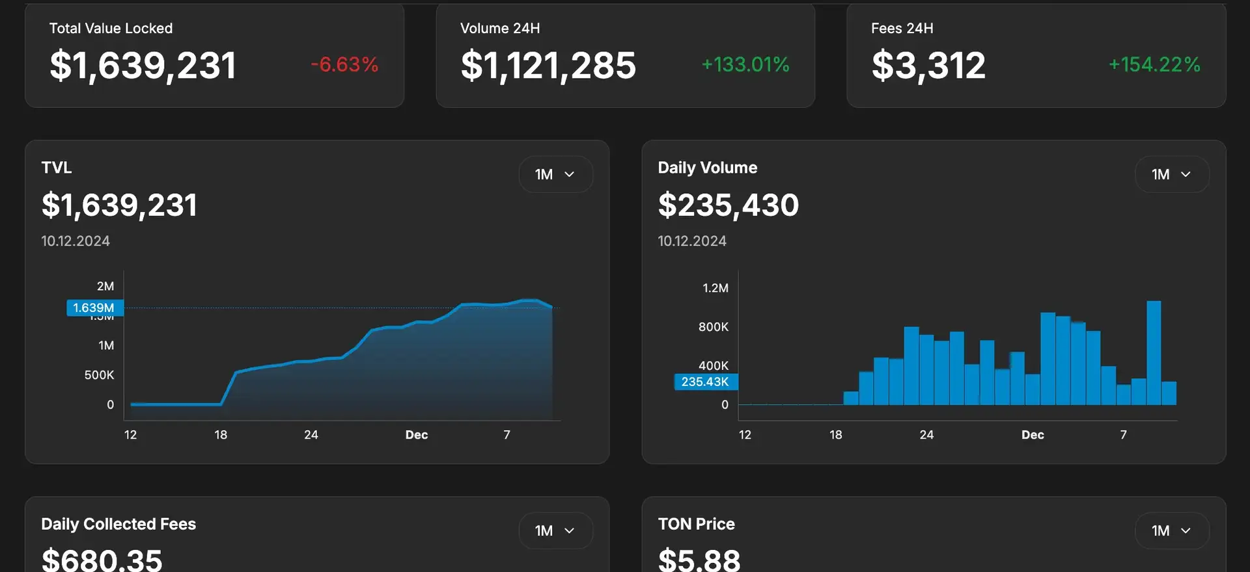Click the Fees 24H $3,312 figure
Viewport: 1250px width, 572px height.
[x=928, y=66]
